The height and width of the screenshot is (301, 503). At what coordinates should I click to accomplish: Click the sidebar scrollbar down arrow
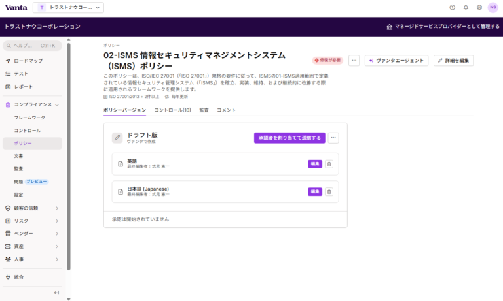point(69,299)
